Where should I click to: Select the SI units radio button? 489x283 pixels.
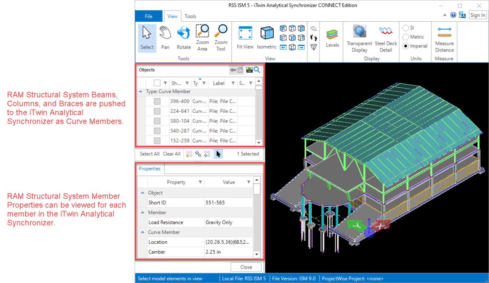(x=406, y=28)
